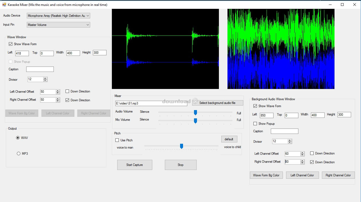The width and height of the screenshot is (361, 202).
Task: Increase background Divisor spinner value
Action: pyautogui.click(x=290, y=140)
